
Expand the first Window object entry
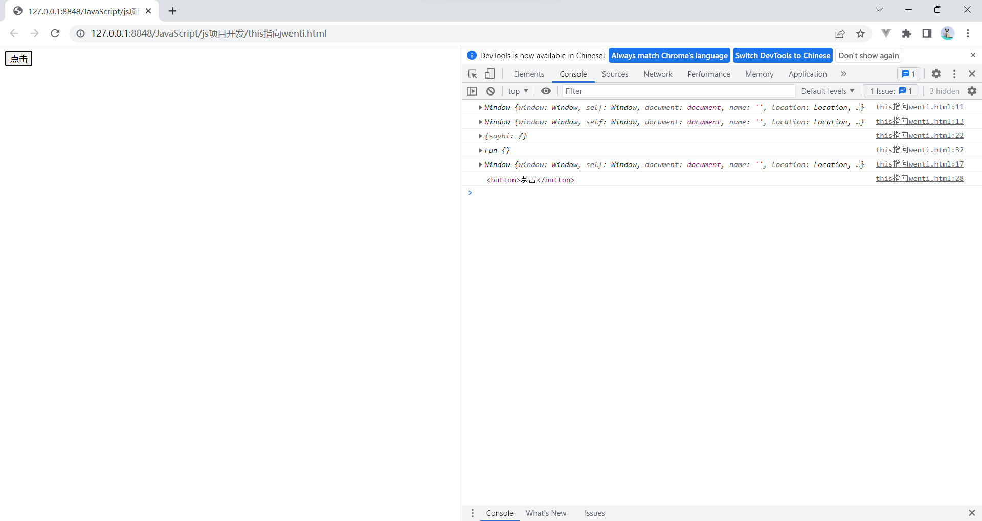pyautogui.click(x=480, y=107)
